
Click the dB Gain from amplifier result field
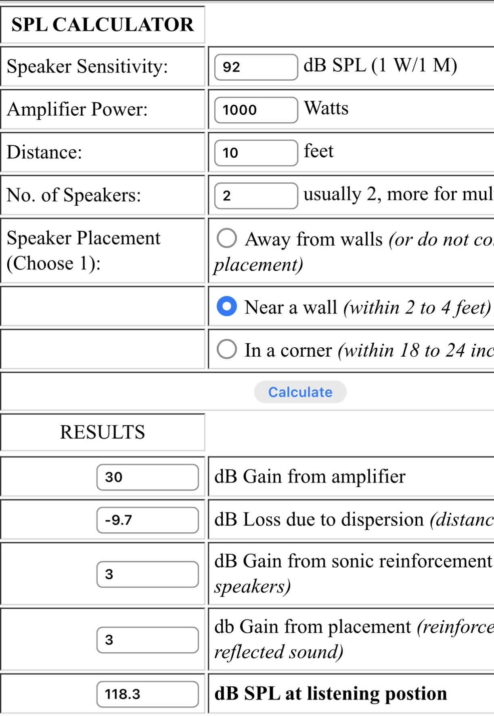[147, 477]
